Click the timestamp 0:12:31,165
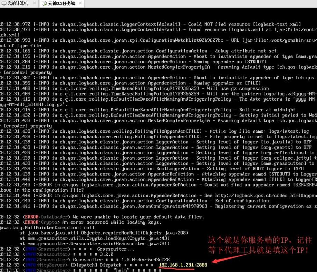This screenshot has width=317, height=272. tap(15, 51)
